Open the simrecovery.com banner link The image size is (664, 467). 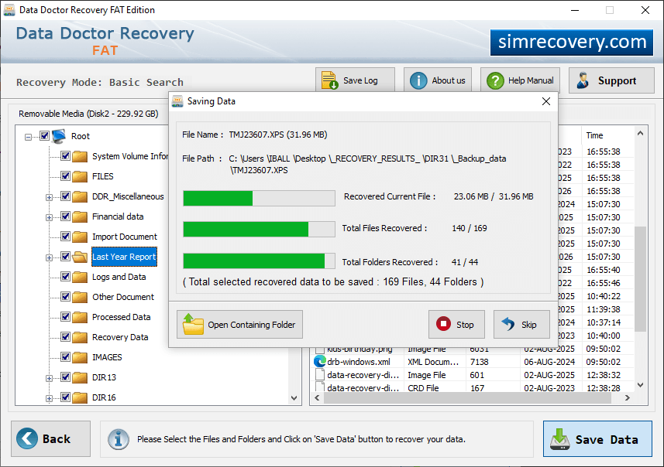(572, 42)
